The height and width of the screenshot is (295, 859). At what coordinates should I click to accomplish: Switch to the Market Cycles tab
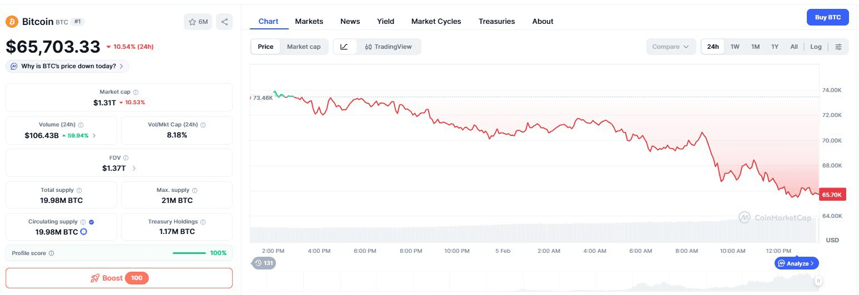click(x=436, y=21)
